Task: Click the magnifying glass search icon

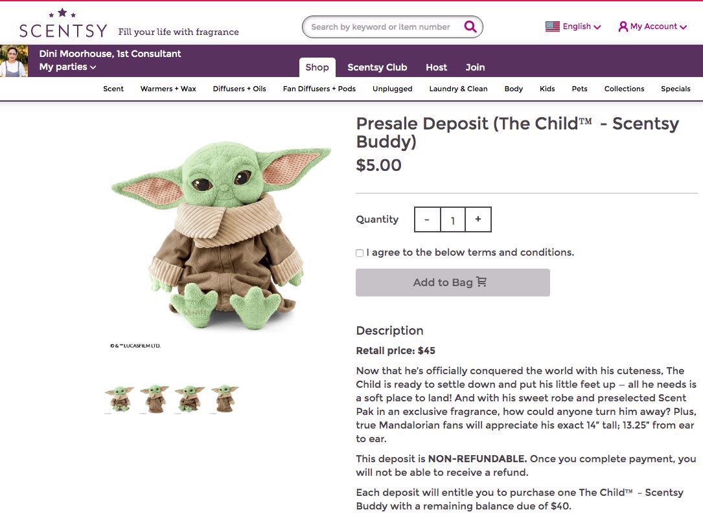Action: [x=470, y=27]
